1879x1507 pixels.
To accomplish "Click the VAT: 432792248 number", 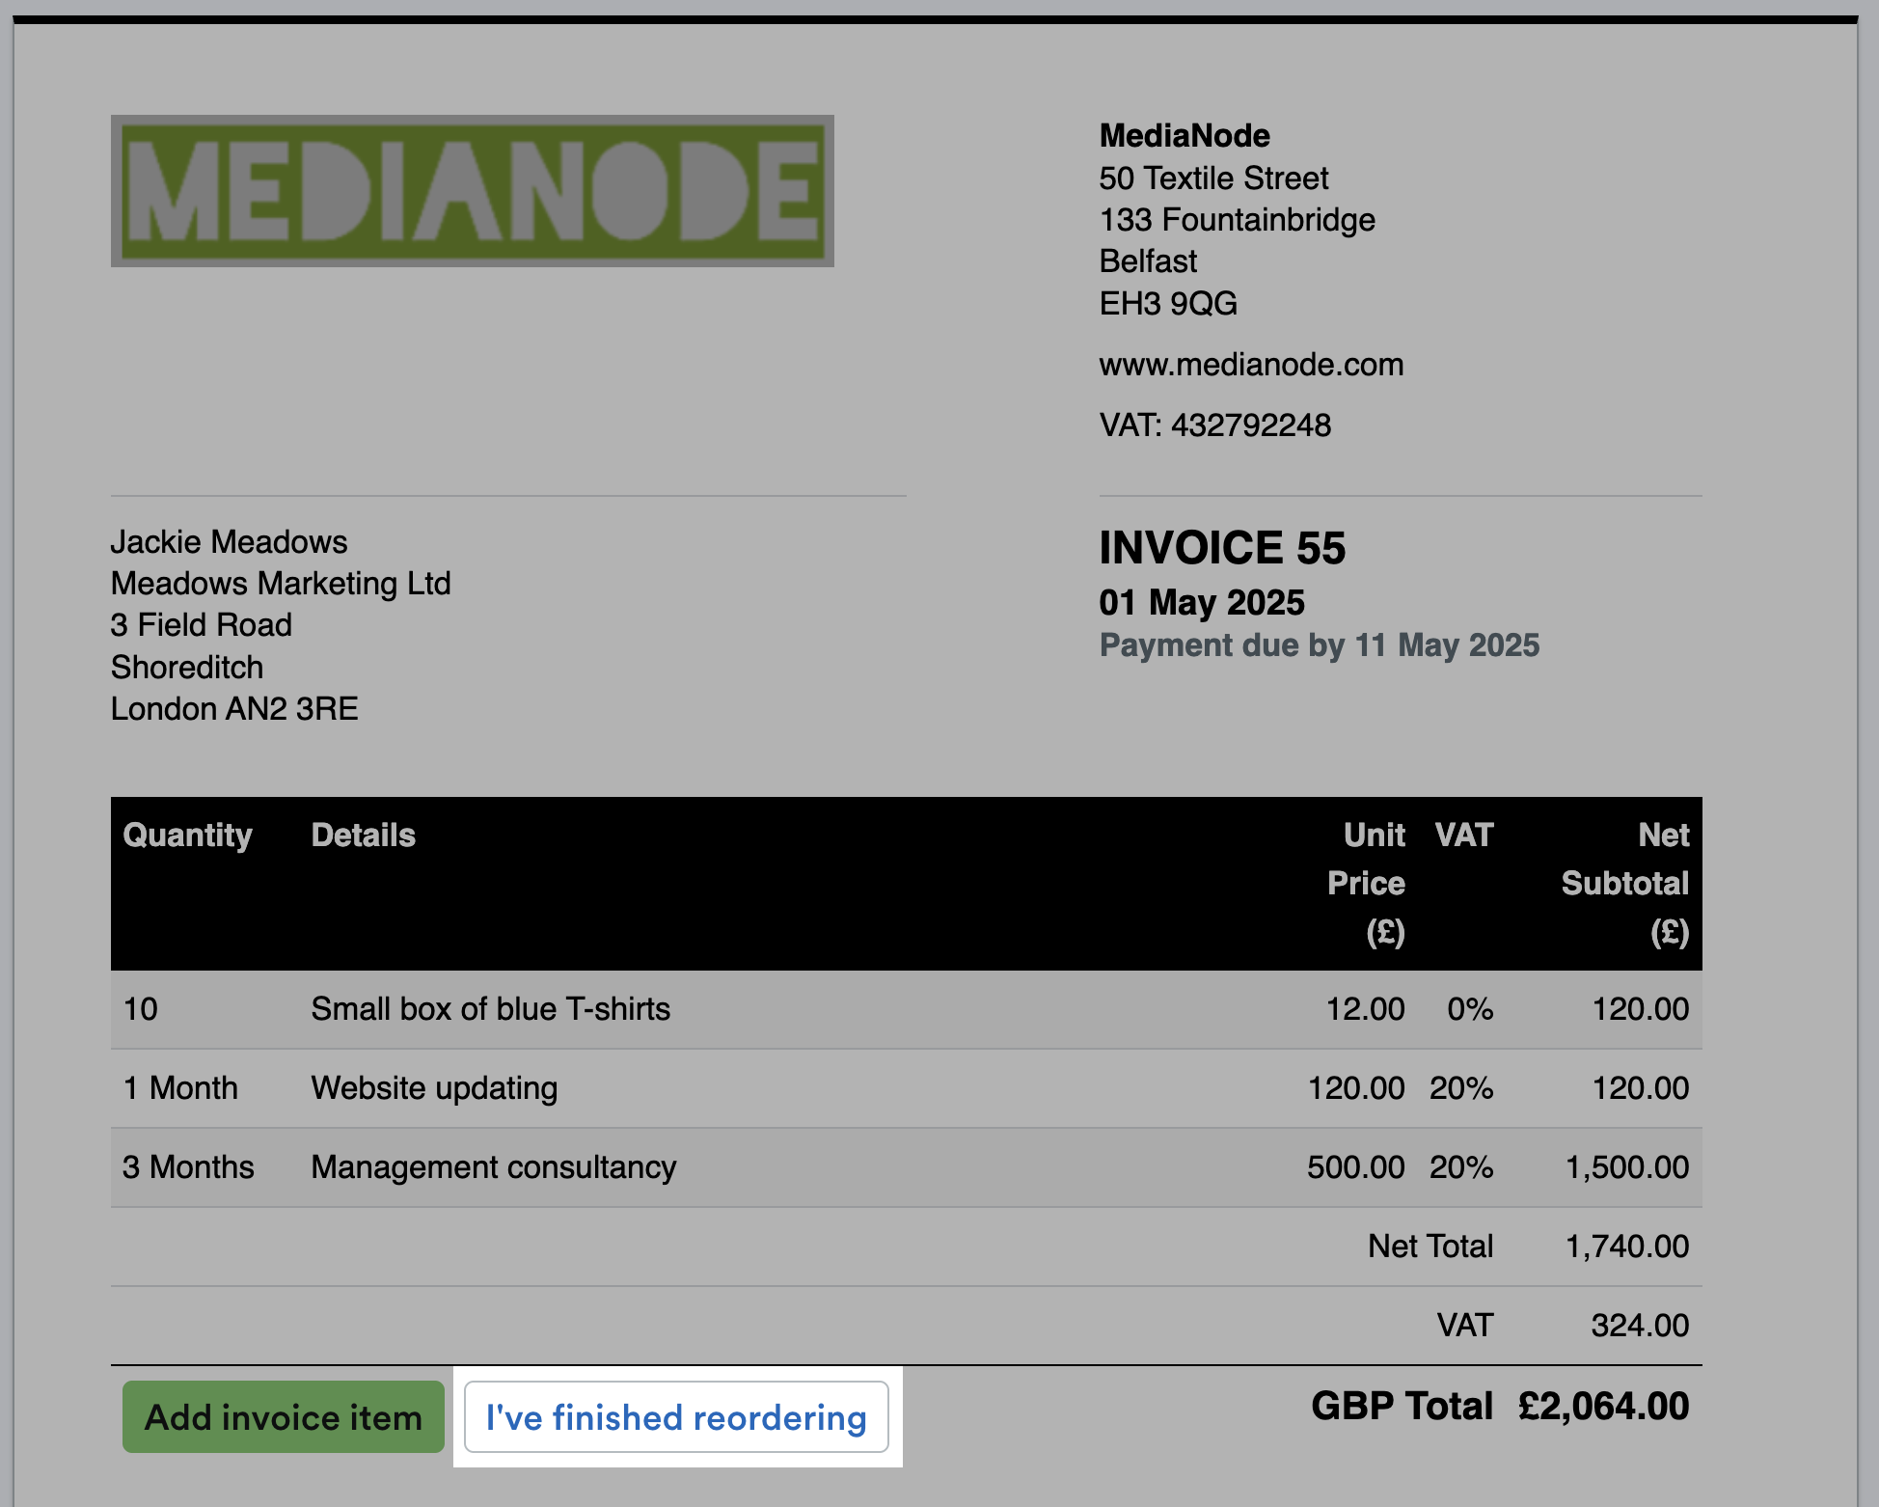I will tap(1215, 425).
